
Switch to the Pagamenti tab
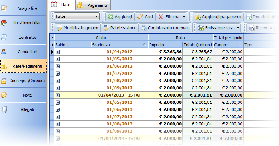(x=93, y=5)
